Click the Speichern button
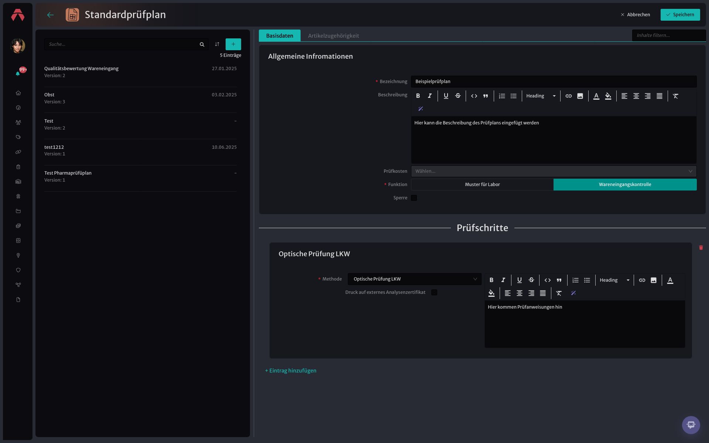The image size is (709, 443). click(680, 15)
